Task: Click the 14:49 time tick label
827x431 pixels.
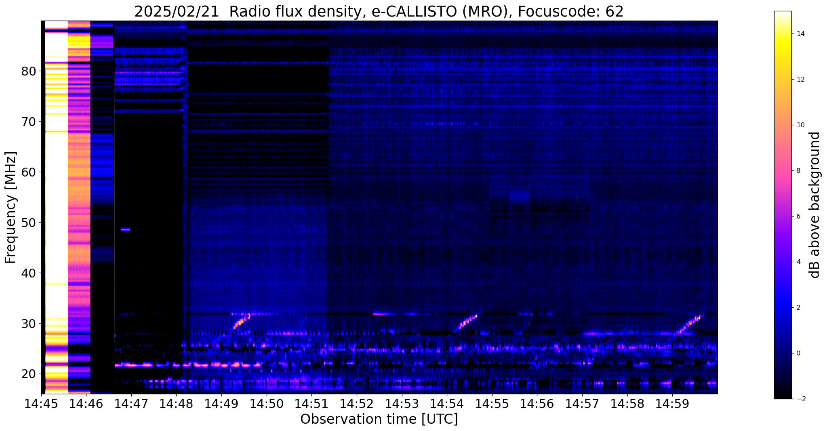Action: (221, 404)
